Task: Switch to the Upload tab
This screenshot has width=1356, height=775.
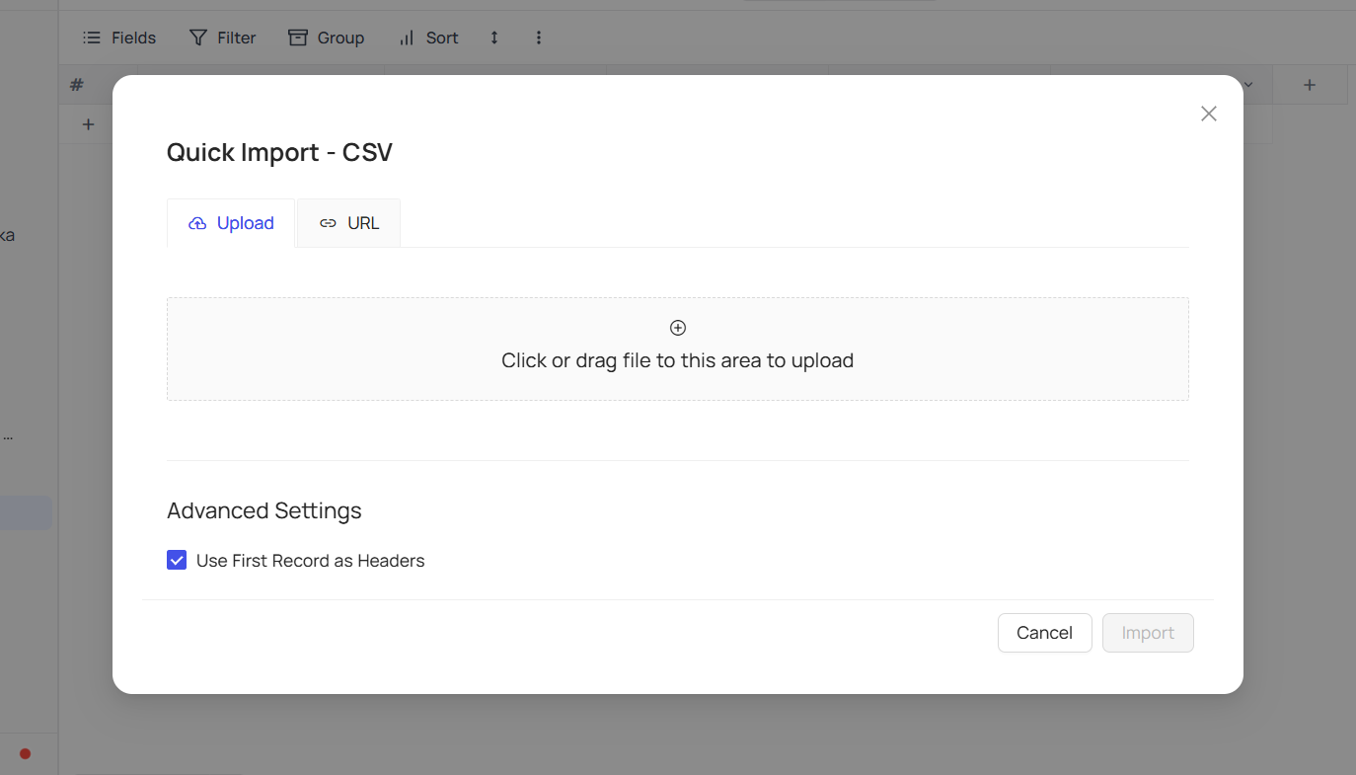Action: pos(231,223)
